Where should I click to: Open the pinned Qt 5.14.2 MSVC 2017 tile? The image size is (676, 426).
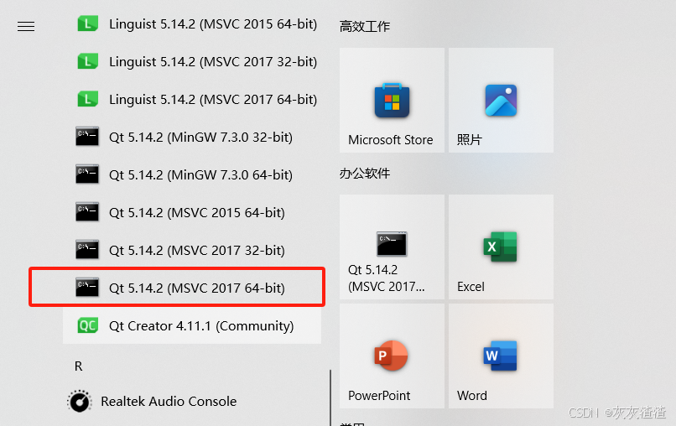392,247
